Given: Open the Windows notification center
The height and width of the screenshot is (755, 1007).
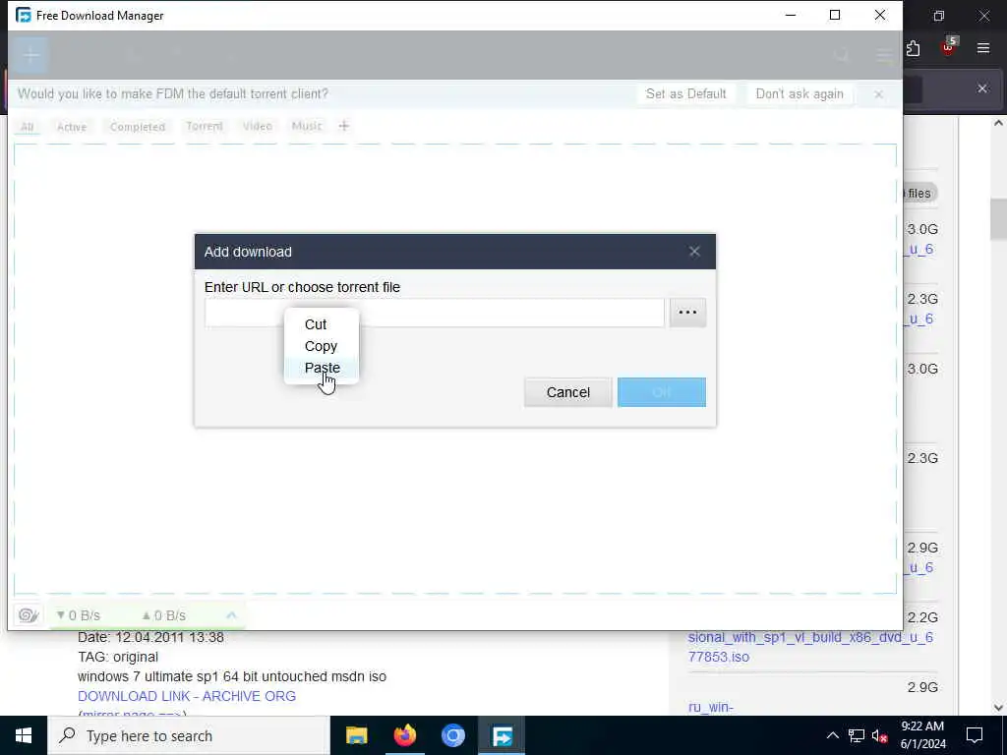Looking at the screenshot, I should pyautogui.click(x=975, y=735).
